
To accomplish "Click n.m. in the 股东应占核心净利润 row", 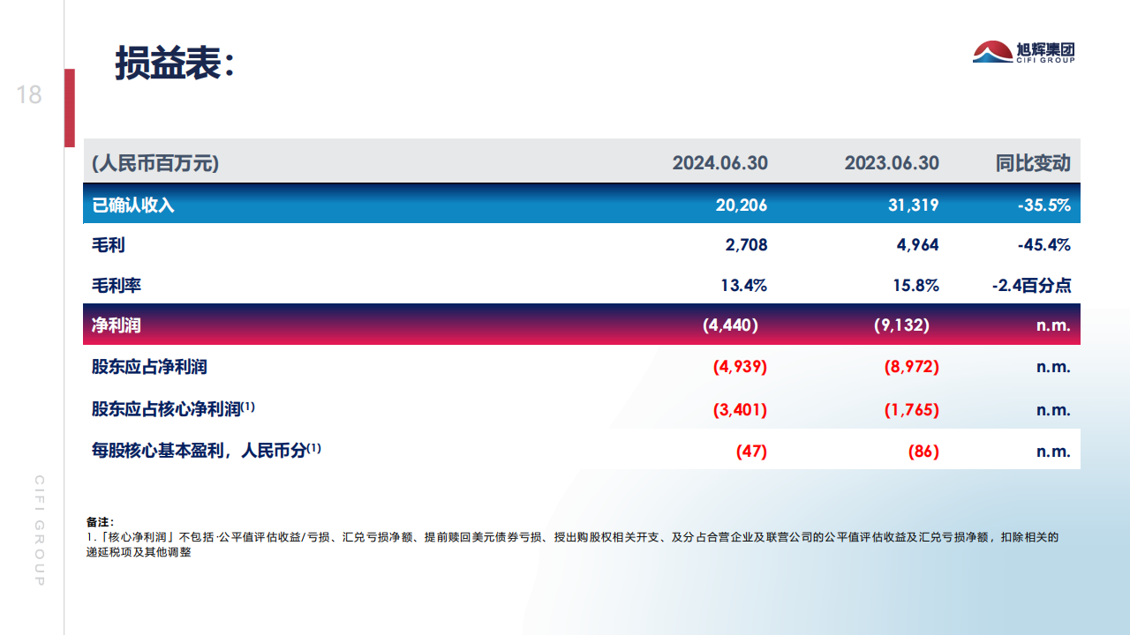I will point(1053,411).
